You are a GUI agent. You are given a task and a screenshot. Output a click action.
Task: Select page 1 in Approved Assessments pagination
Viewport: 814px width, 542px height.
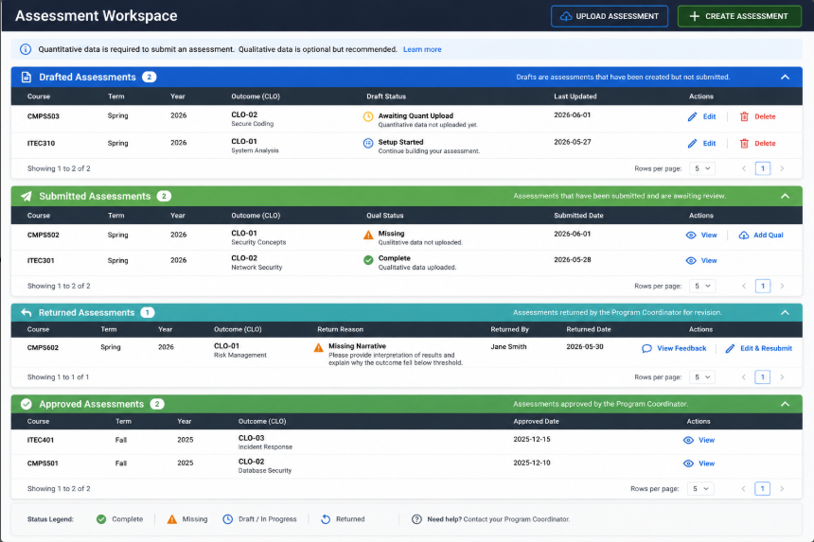point(763,489)
